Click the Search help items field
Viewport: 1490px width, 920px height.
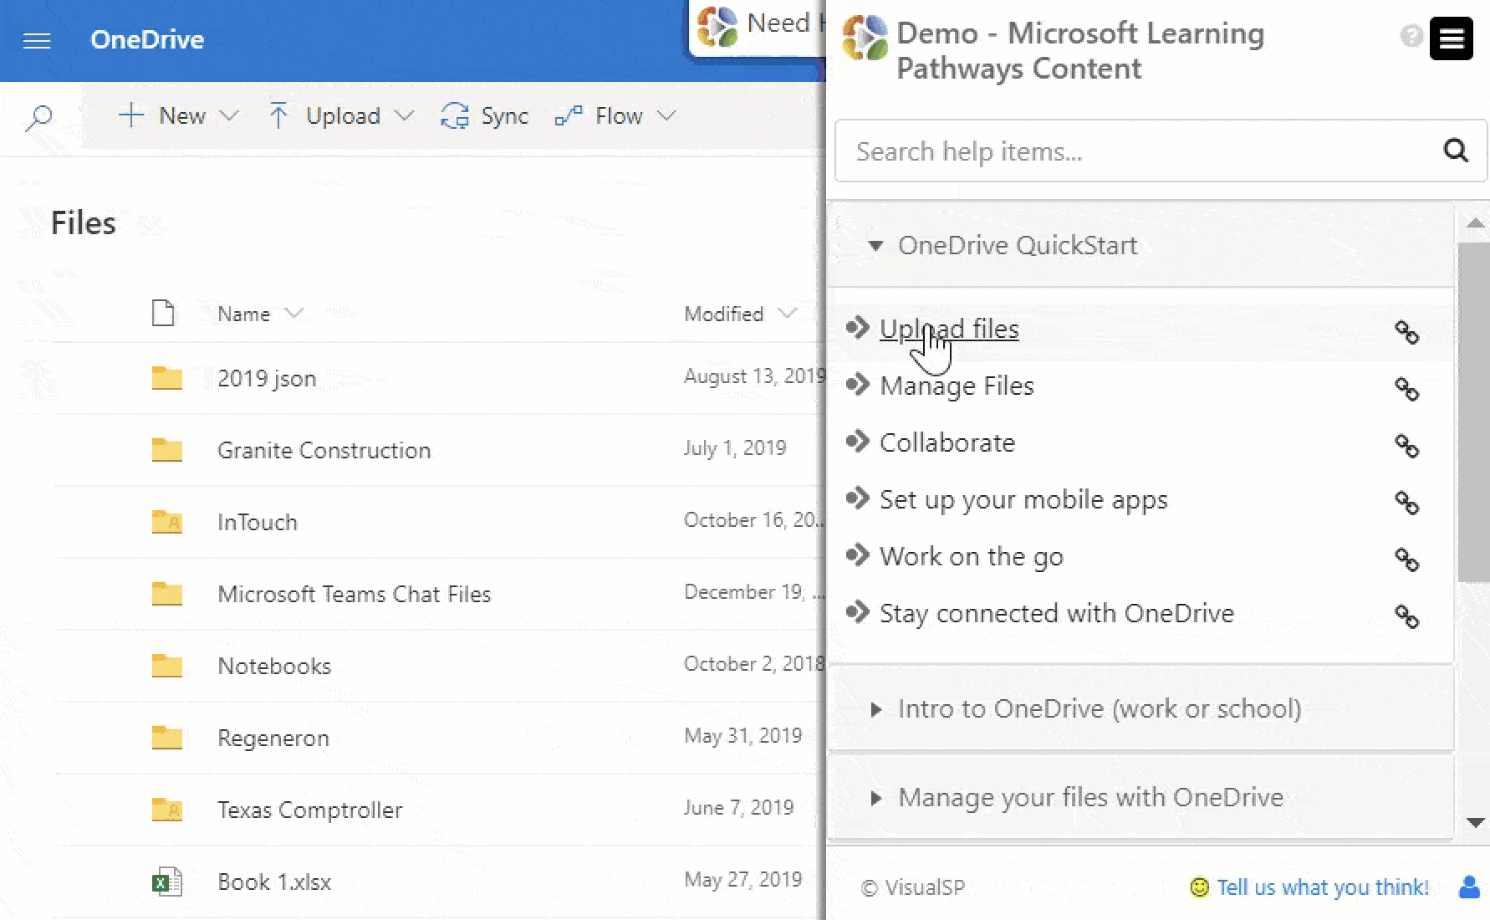click(1087, 151)
